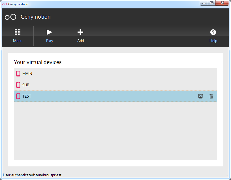
Task: Click the phone icon beside TEST
Action: tap(18, 96)
